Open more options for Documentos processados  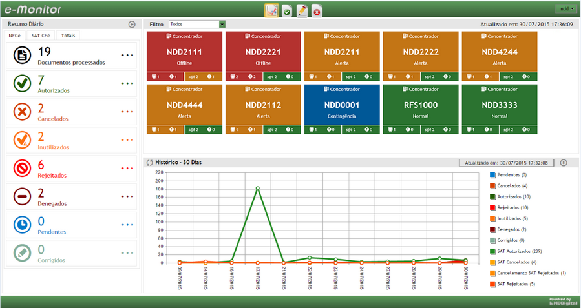(127, 56)
